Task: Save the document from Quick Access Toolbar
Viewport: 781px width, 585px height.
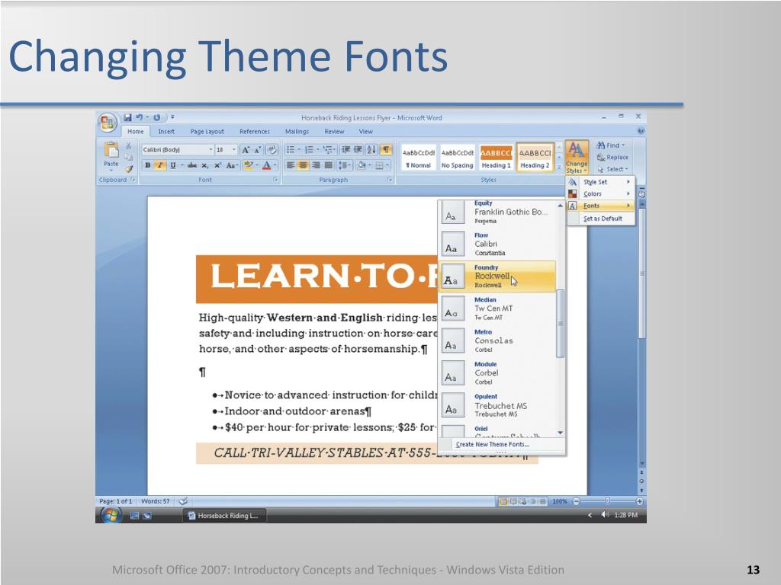Action: click(x=127, y=117)
